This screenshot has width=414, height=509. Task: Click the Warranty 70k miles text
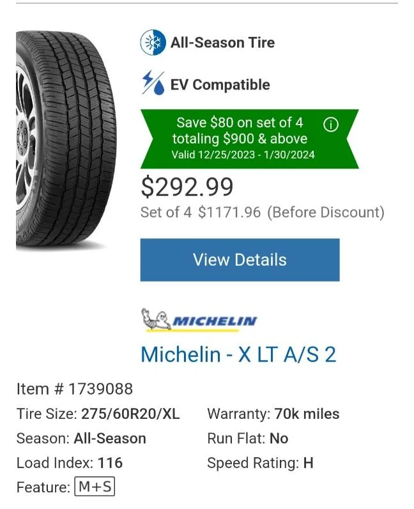[273, 414]
